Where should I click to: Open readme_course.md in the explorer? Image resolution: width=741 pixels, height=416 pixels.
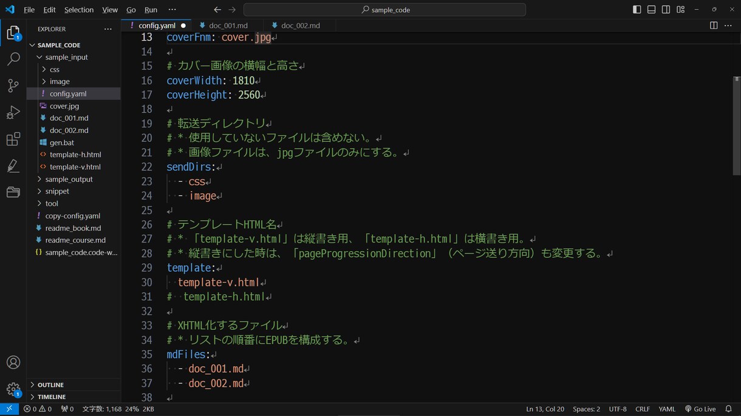(73, 240)
